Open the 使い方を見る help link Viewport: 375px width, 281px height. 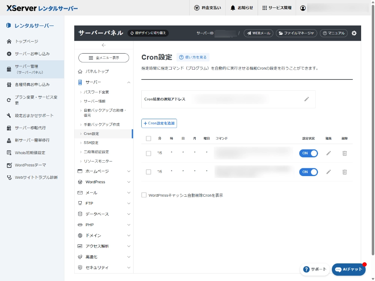(x=193, y=57)
